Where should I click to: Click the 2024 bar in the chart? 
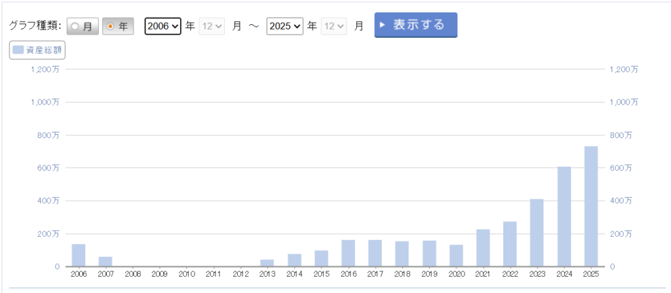point(564,216)
